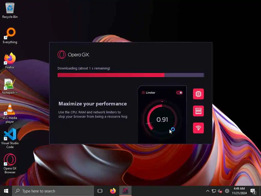The height and width of the screenshot is (196, 261).
Task: Click the Maximize your performance heading
Action: (x=93, y=104)
